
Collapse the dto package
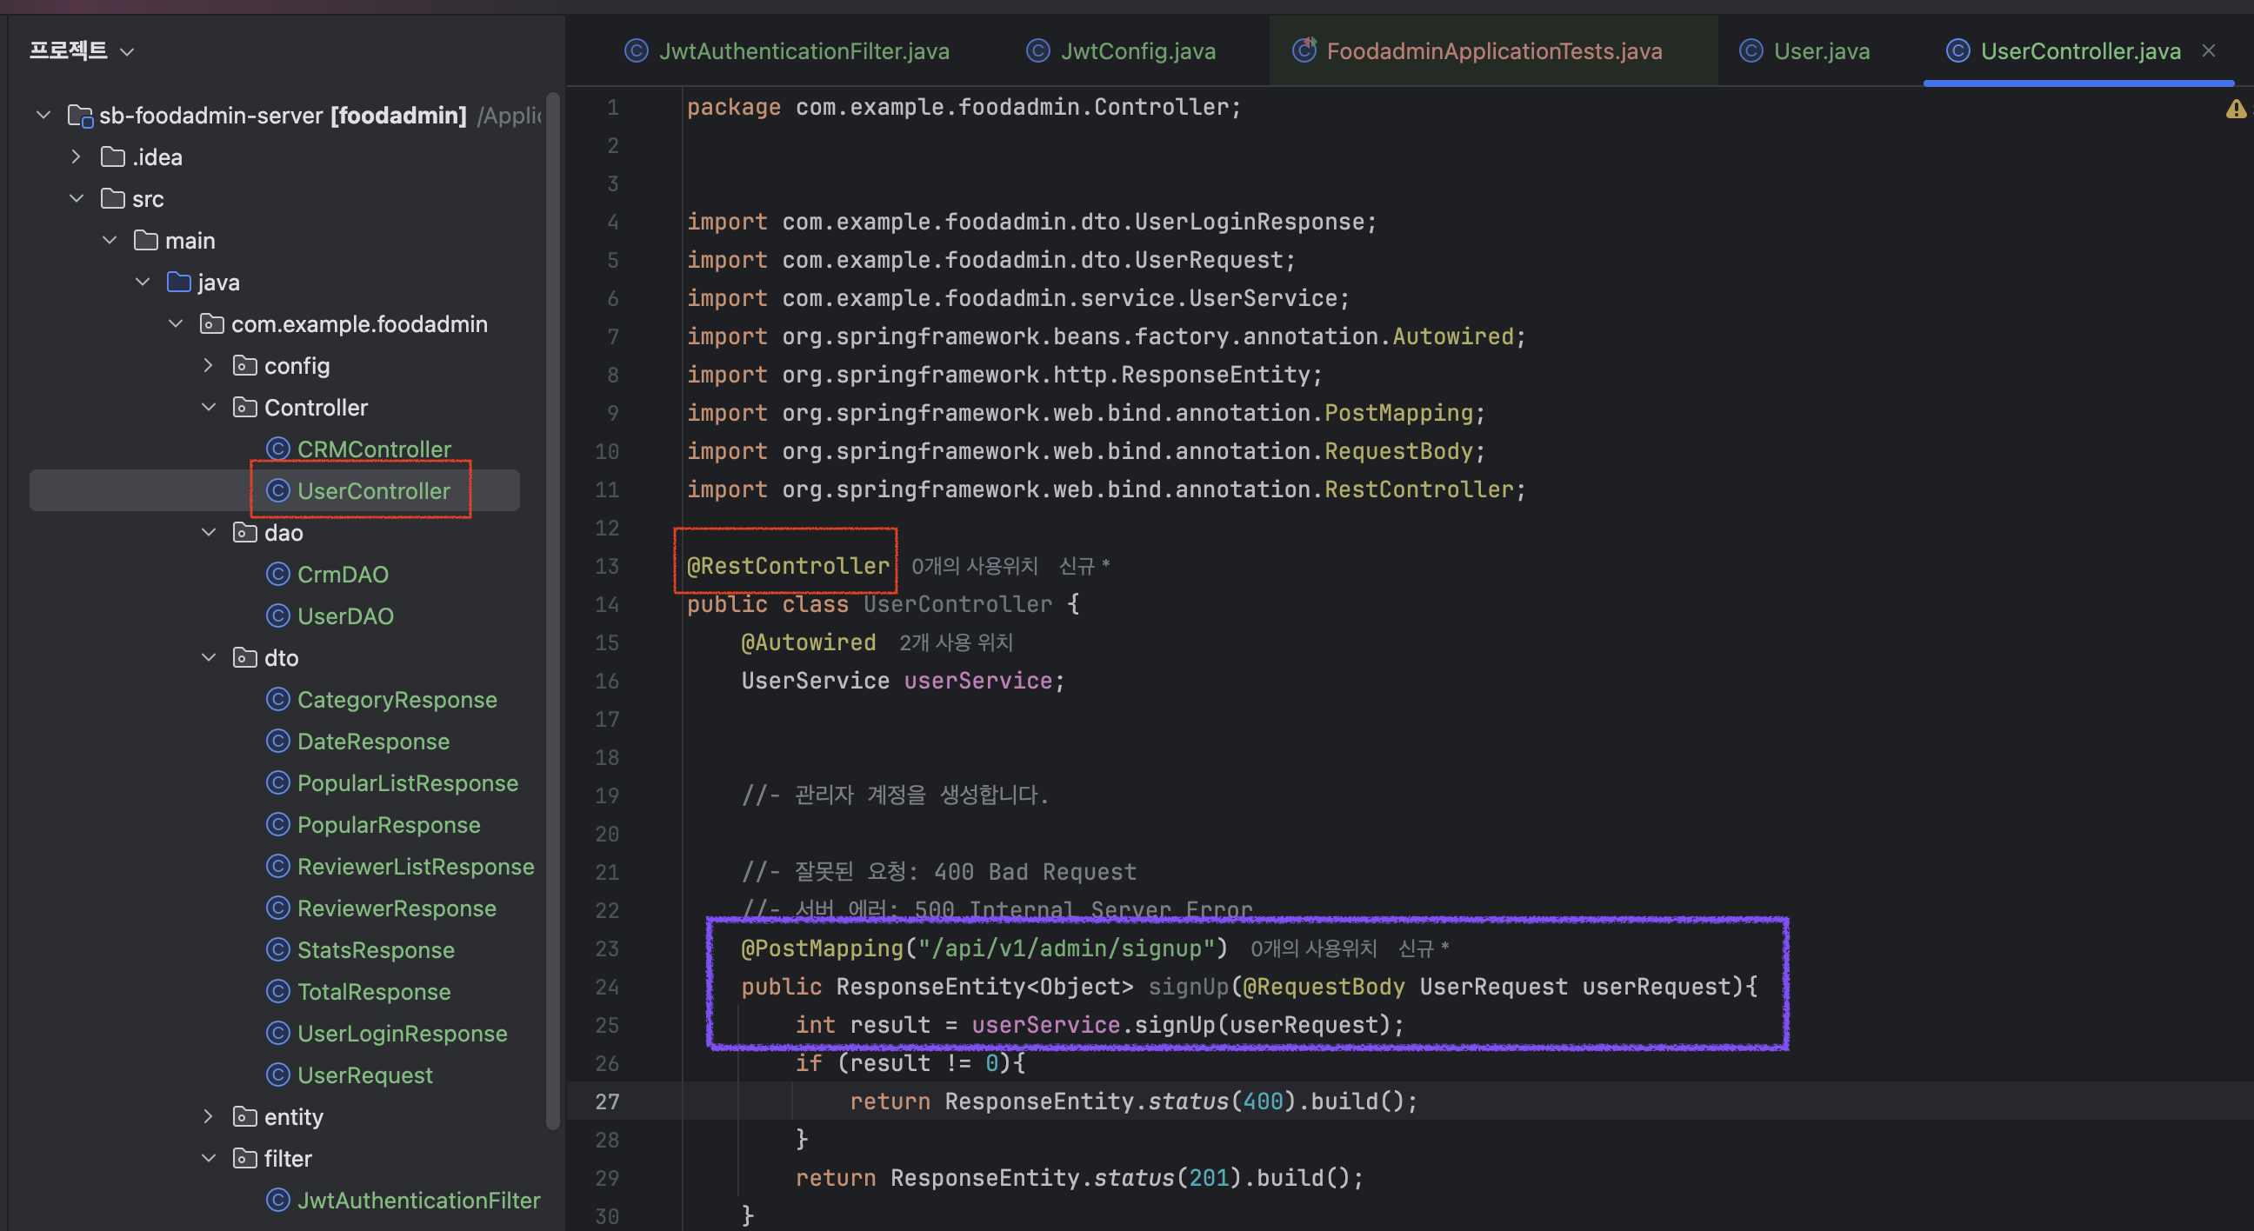click(208, 657)
